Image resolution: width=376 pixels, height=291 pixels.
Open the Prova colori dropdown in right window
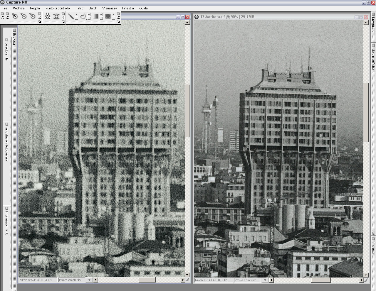tap(265, 280)
